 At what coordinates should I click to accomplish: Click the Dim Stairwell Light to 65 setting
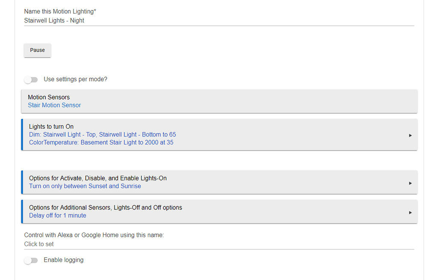[102, 134]
